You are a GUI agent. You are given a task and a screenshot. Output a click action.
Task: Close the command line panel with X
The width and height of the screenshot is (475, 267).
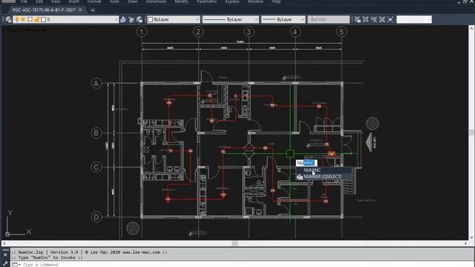tap(5, 255)
